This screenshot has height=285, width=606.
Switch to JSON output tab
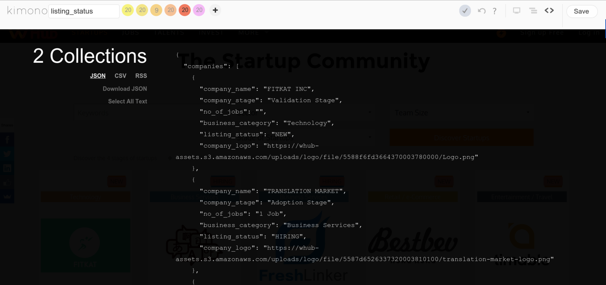pos(98,76)
